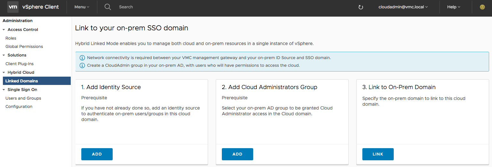Click 'Link to your on-prem SSO domain' title
This screenshot has width=492, height=167.
coord(132,28)
